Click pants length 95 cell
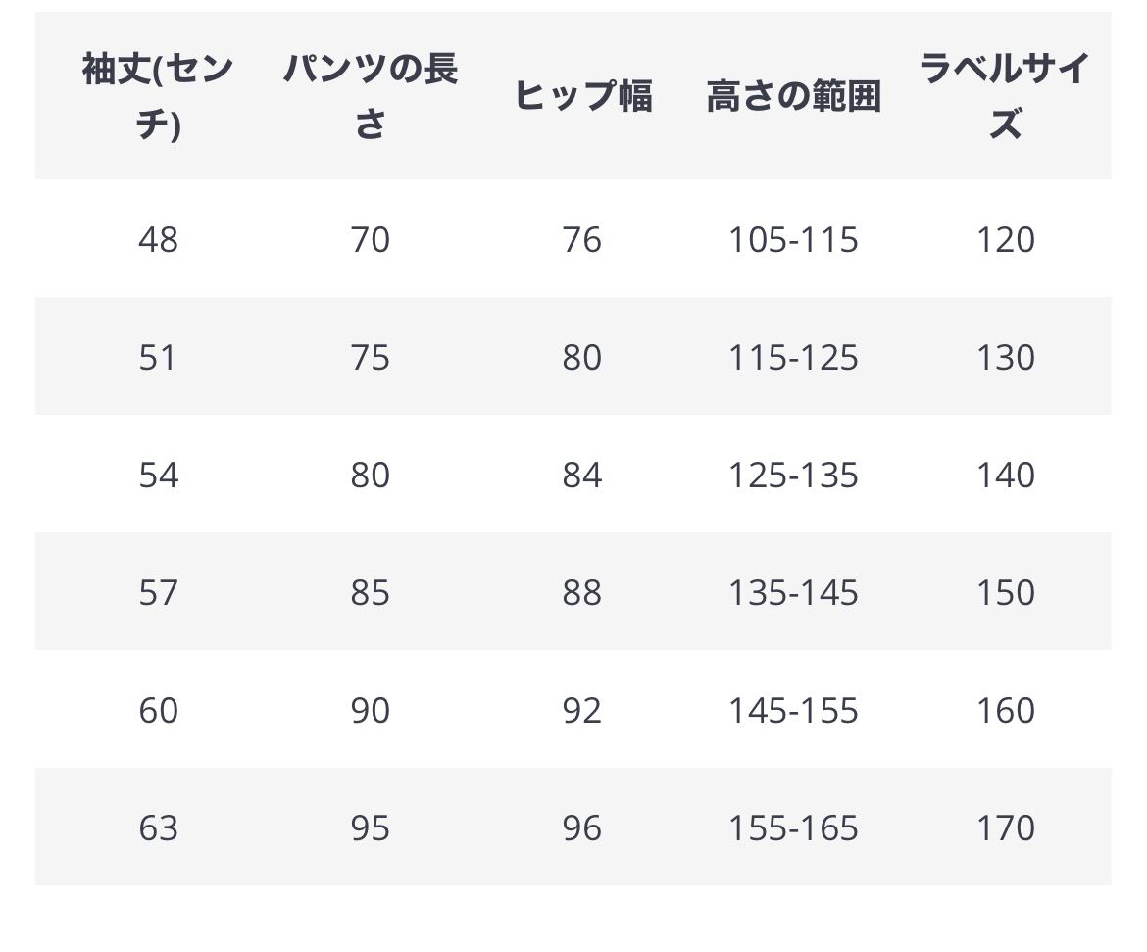 (x=371, y=827)
